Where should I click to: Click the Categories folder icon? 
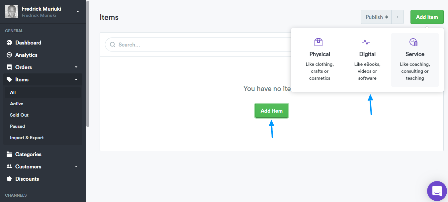[x=9, y=154]
